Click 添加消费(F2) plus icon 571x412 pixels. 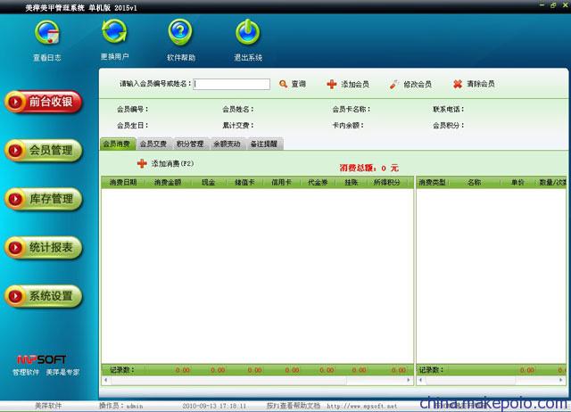[142, 164]
